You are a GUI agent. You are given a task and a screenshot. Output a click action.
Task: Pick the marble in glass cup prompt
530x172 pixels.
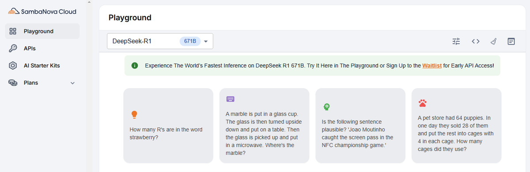265,126
